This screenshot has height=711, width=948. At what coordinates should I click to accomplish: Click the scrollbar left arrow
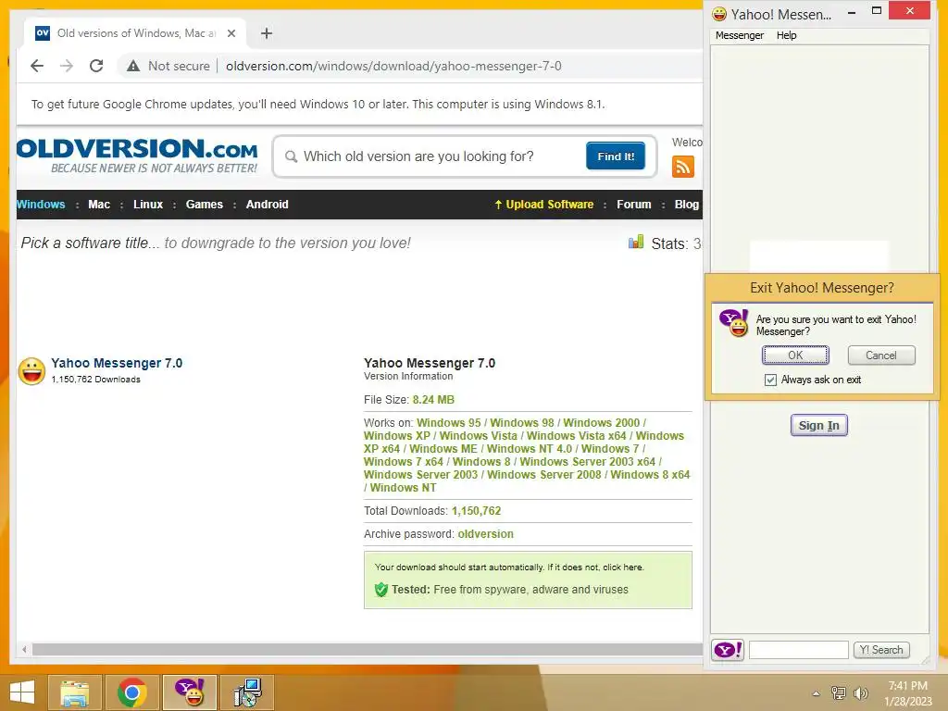[24, 649]
